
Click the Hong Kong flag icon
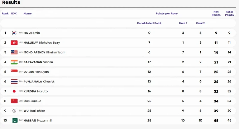[14, 43]
